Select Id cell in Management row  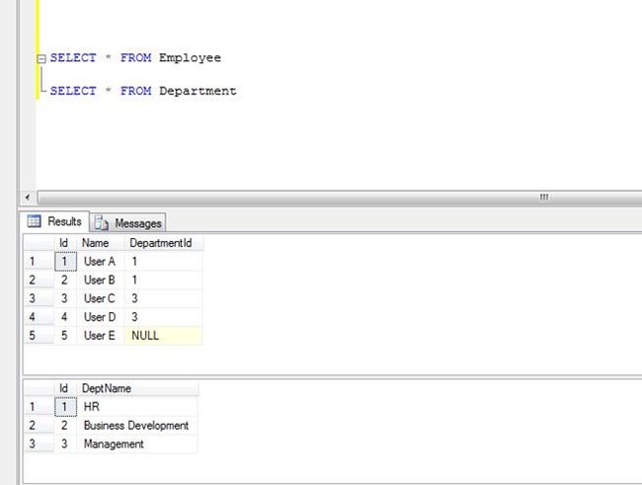tap(65, 445)
